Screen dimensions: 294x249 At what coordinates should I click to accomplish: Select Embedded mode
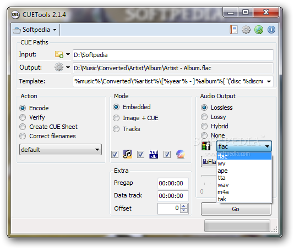132,107
